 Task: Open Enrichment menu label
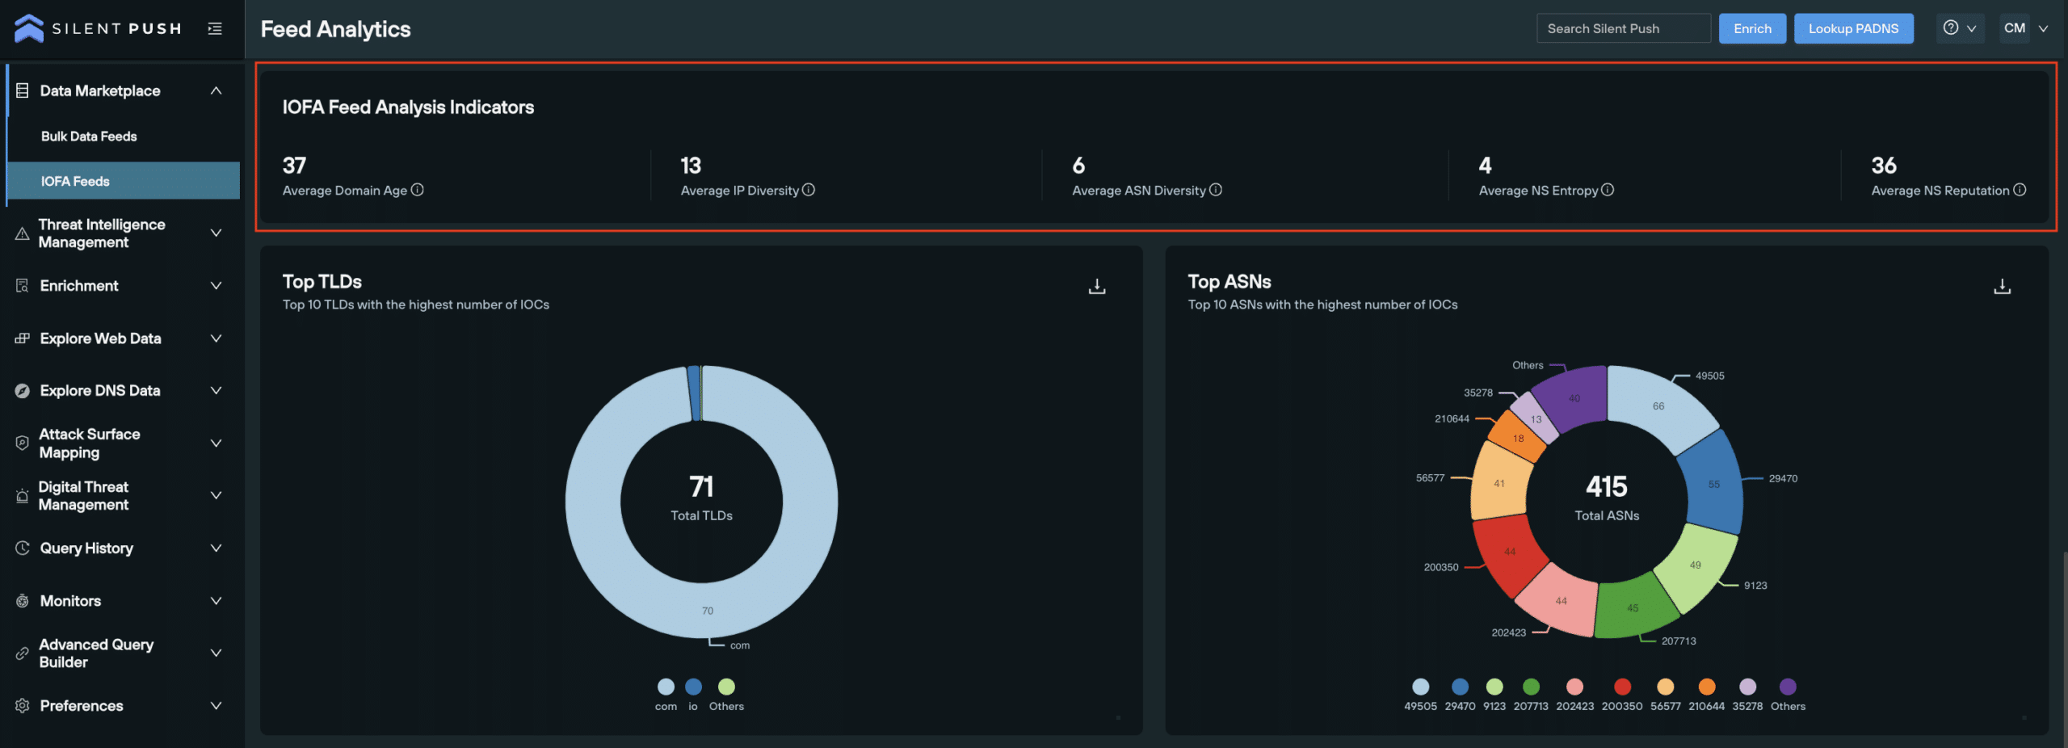click(79, 285)
